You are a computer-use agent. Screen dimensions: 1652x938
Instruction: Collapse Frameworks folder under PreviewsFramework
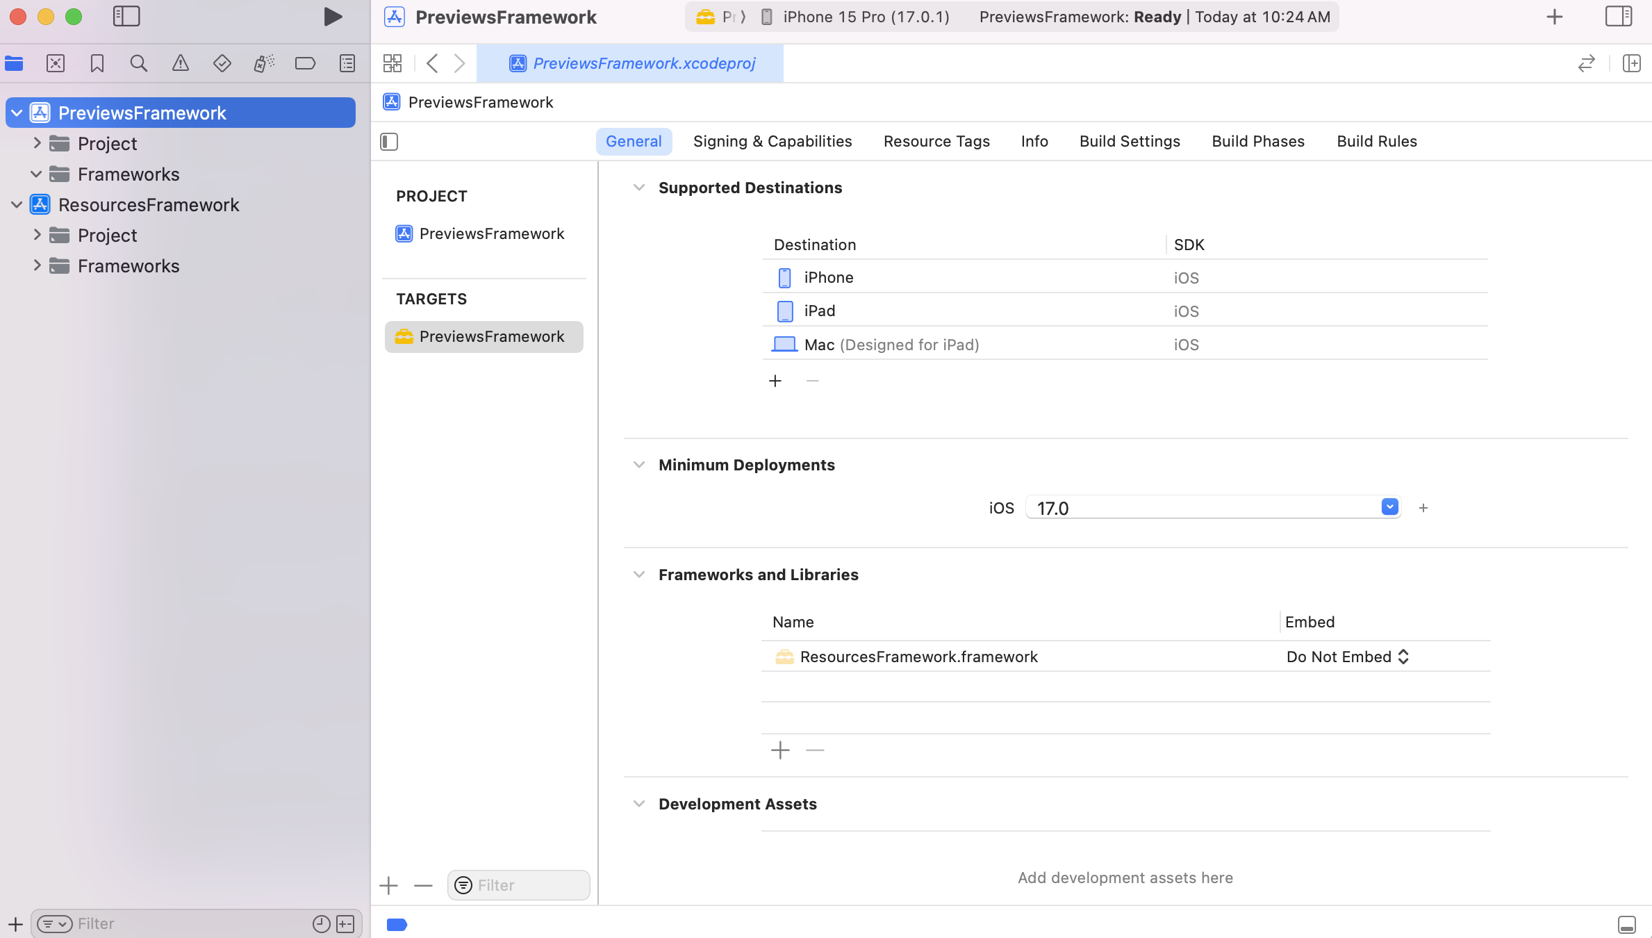click(37, 174)
